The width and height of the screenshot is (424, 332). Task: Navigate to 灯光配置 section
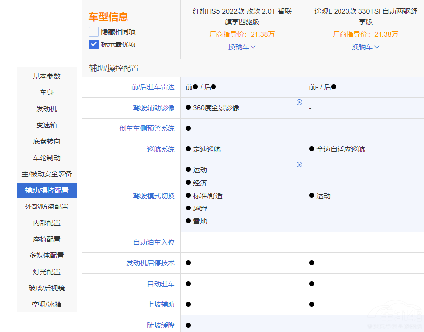(x=47, y=272)
